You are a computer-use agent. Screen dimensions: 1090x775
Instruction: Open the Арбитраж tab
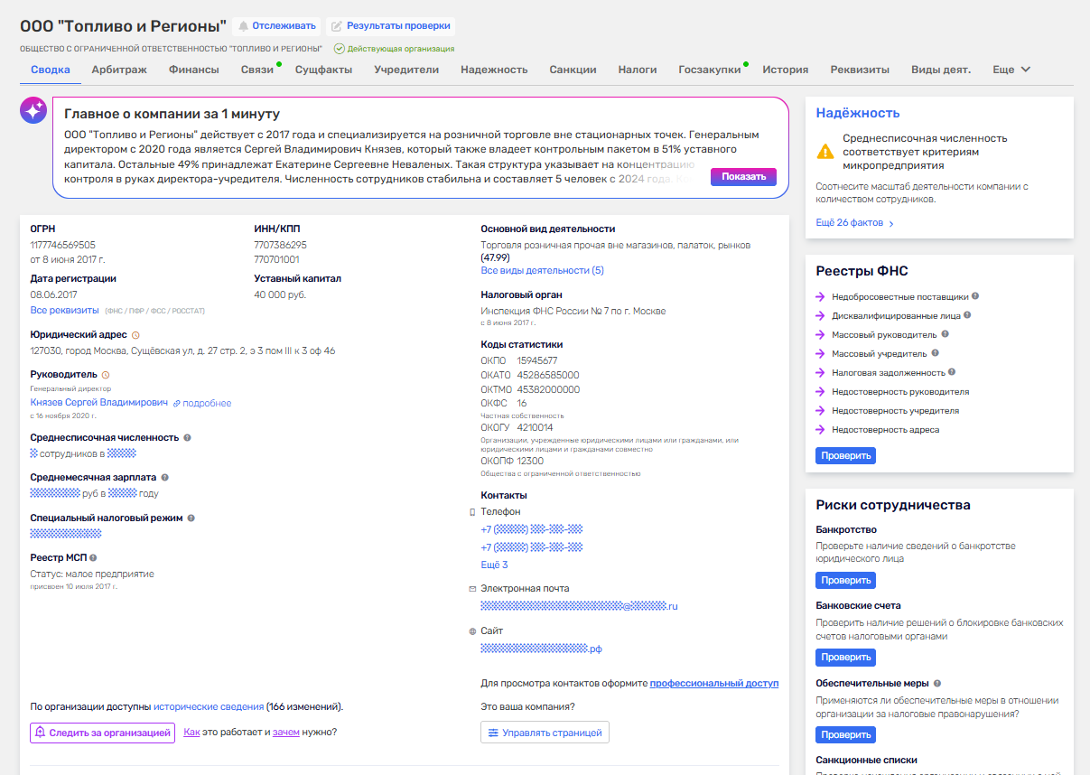pyautogui.click(x=119, y=70)
